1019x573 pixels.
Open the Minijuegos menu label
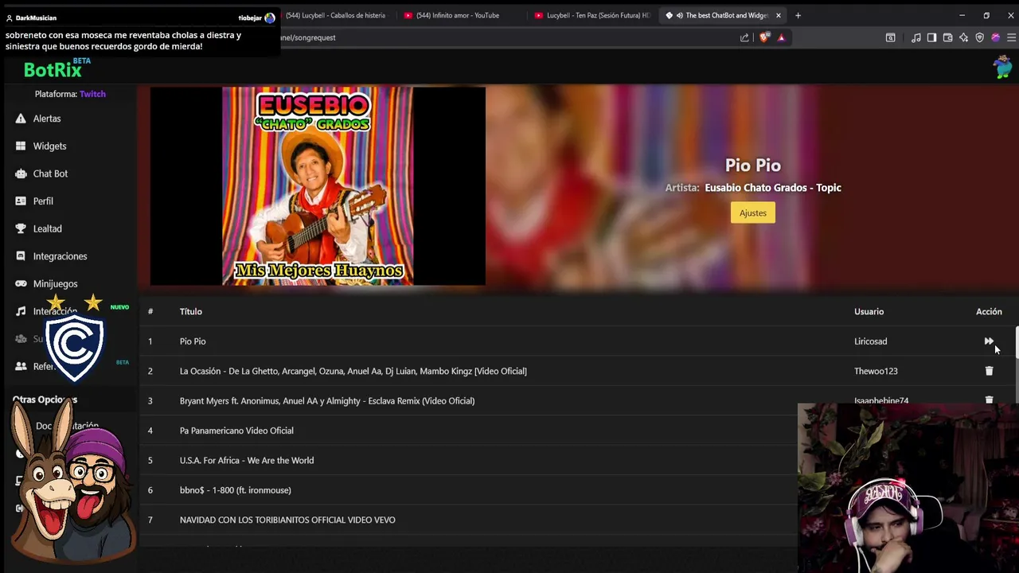click(55, 283)
